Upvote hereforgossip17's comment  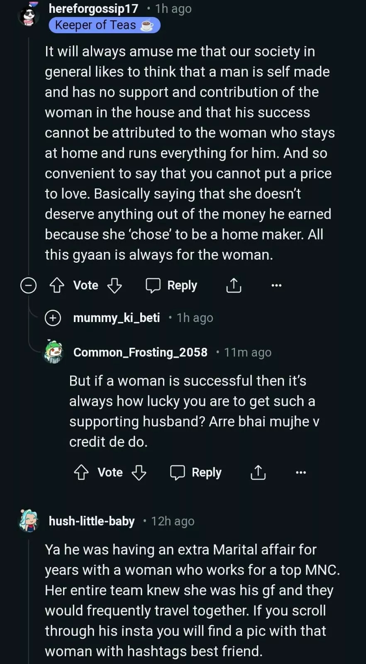coord(57,286)
